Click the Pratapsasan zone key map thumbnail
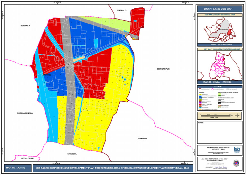The image size is (247, 175). [x=220, y=30]
